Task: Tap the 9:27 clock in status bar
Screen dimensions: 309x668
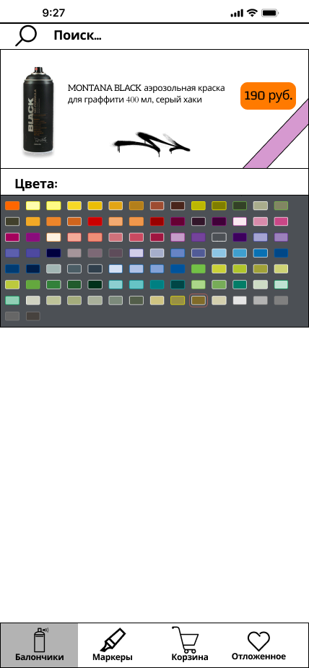Action: tap(53, 13)
